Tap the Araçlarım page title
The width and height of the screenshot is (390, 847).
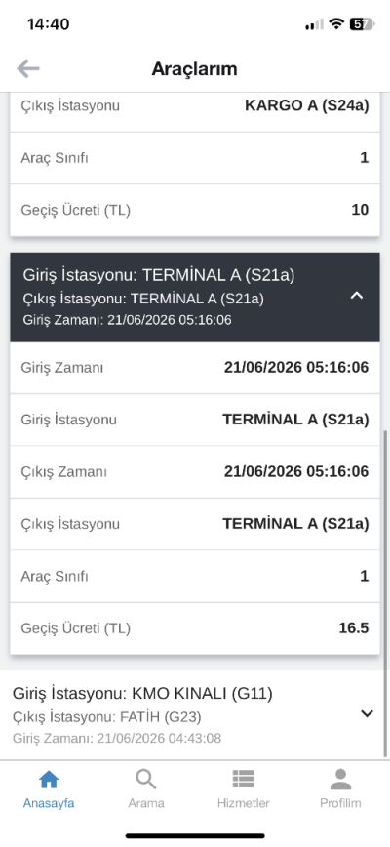coord(194,68)
